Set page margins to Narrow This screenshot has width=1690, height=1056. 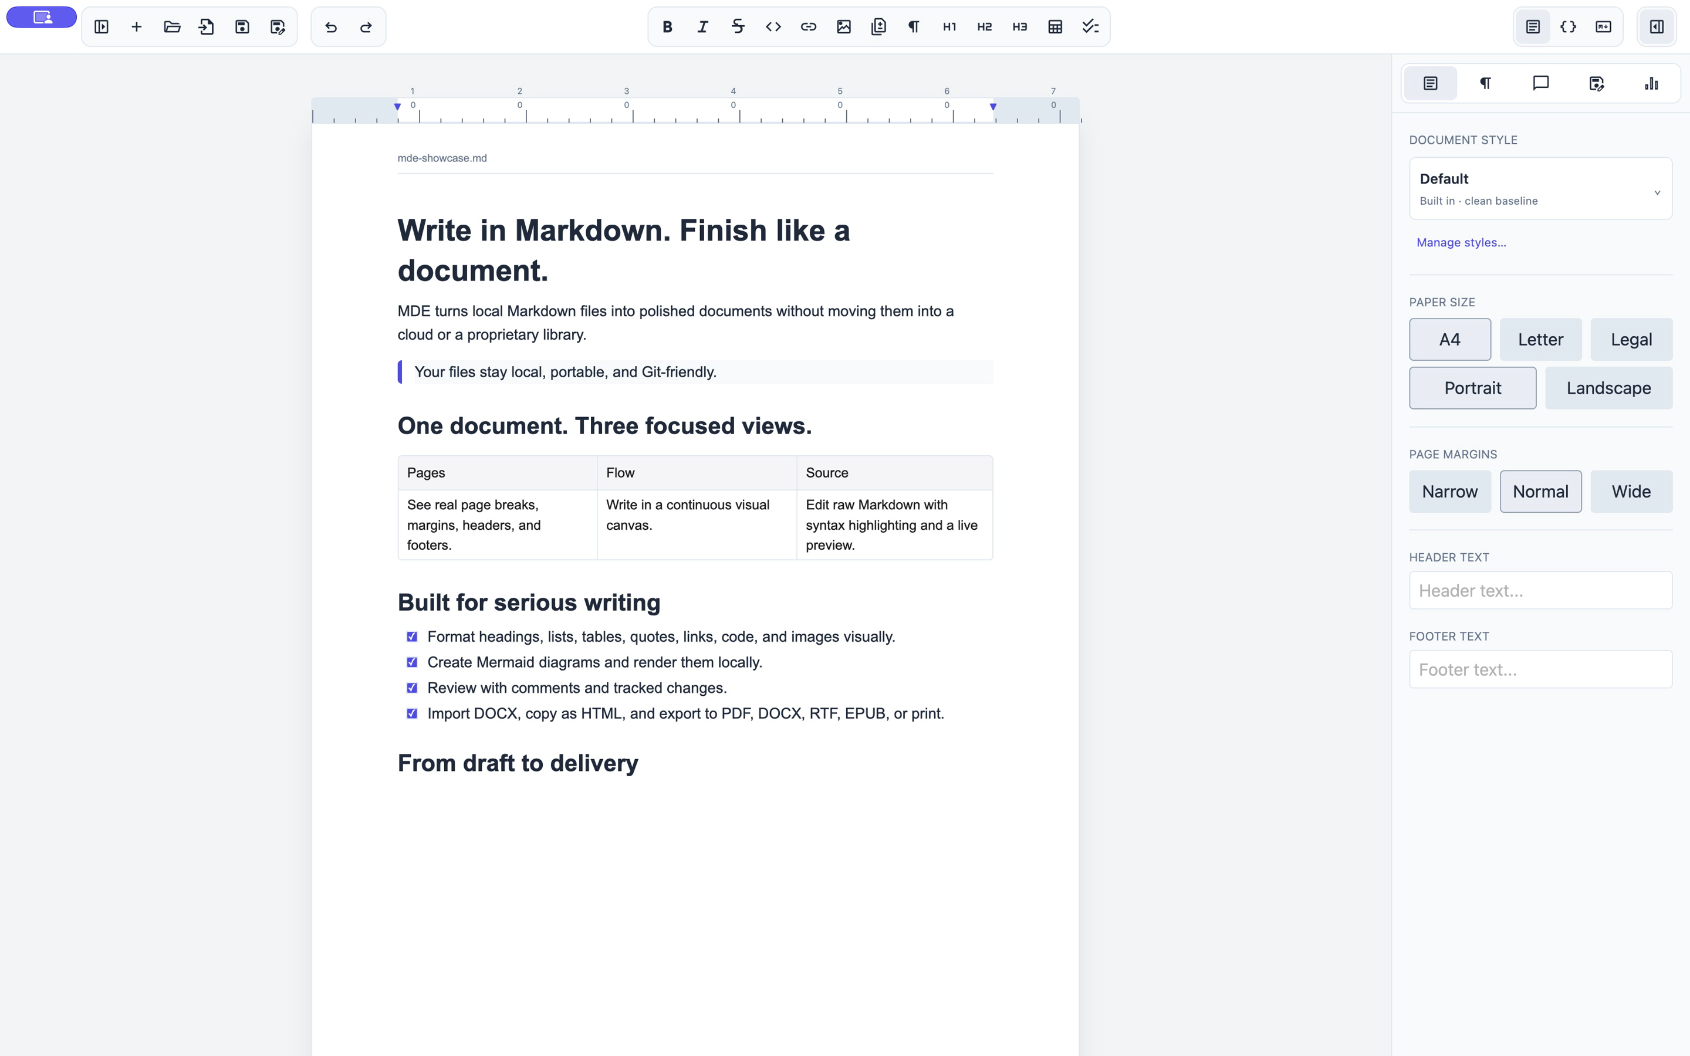point(1450,492)
